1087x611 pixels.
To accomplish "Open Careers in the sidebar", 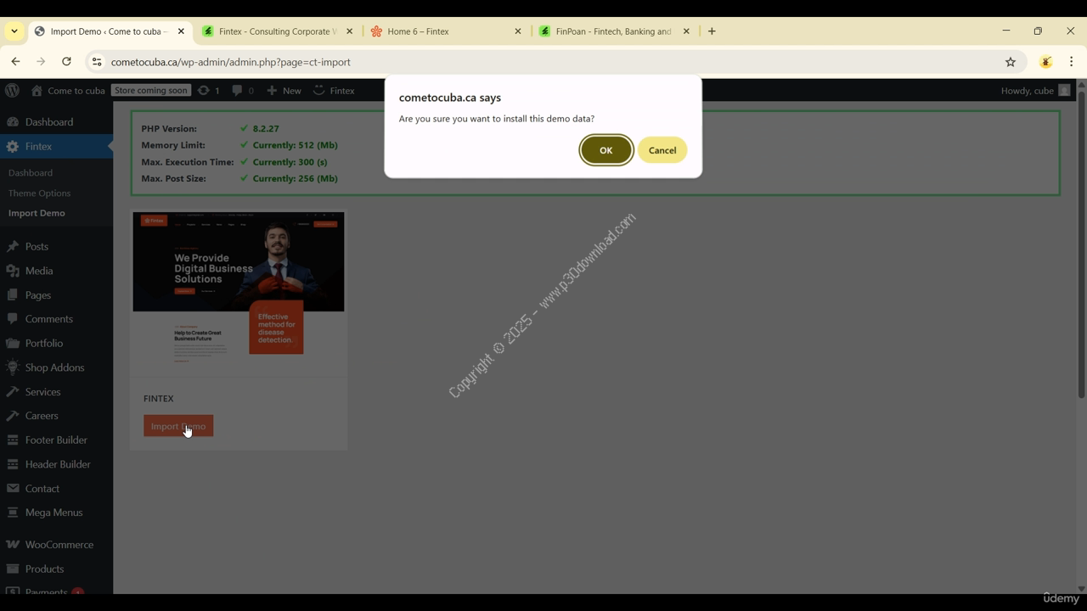I will point(56,416).
